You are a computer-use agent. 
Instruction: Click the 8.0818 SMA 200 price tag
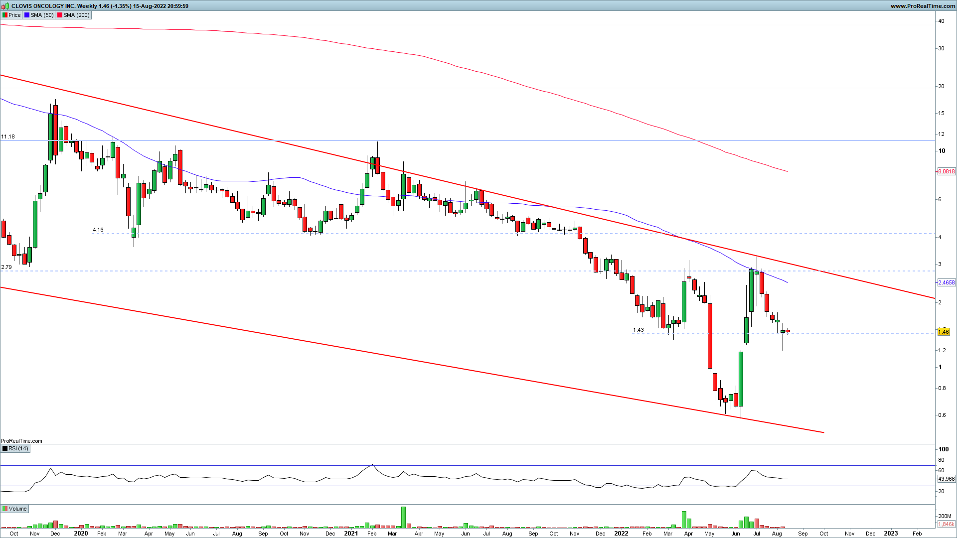946,171
